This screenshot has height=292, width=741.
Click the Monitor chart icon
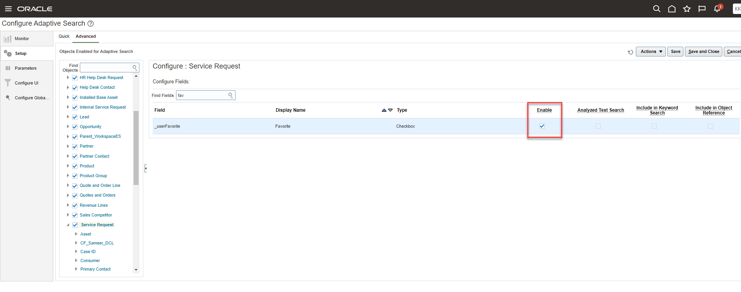tap(7, 39)
